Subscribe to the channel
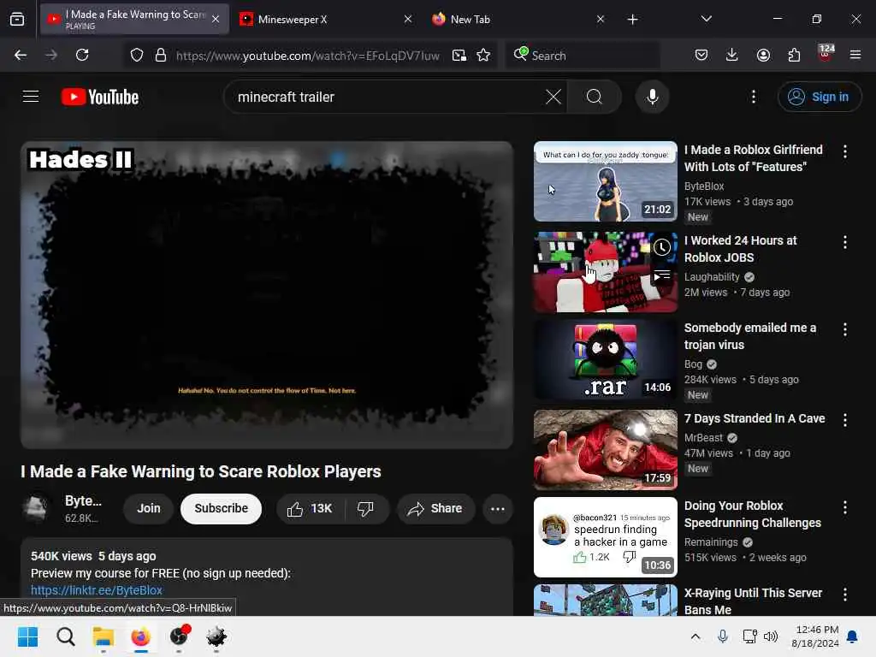This screenshot has height=657, width=876. pyautogui.click(x=222, y=509)
